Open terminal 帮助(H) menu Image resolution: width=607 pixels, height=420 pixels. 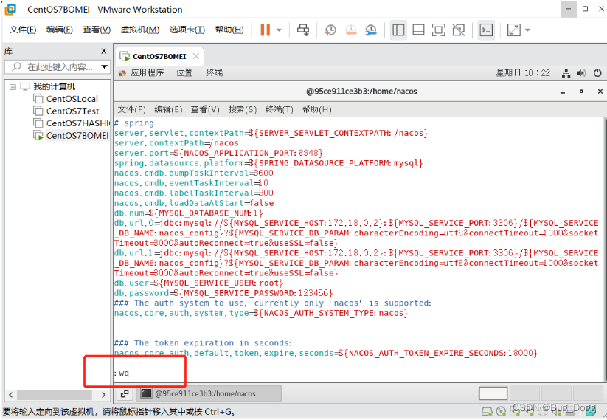pos(316,110)
